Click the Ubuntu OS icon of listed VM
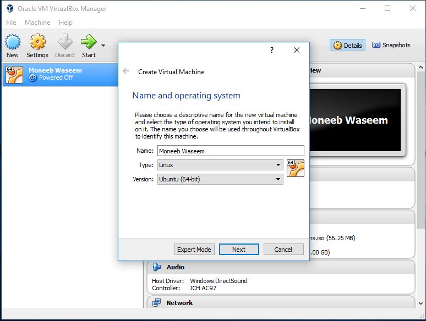 coord(14,75)
